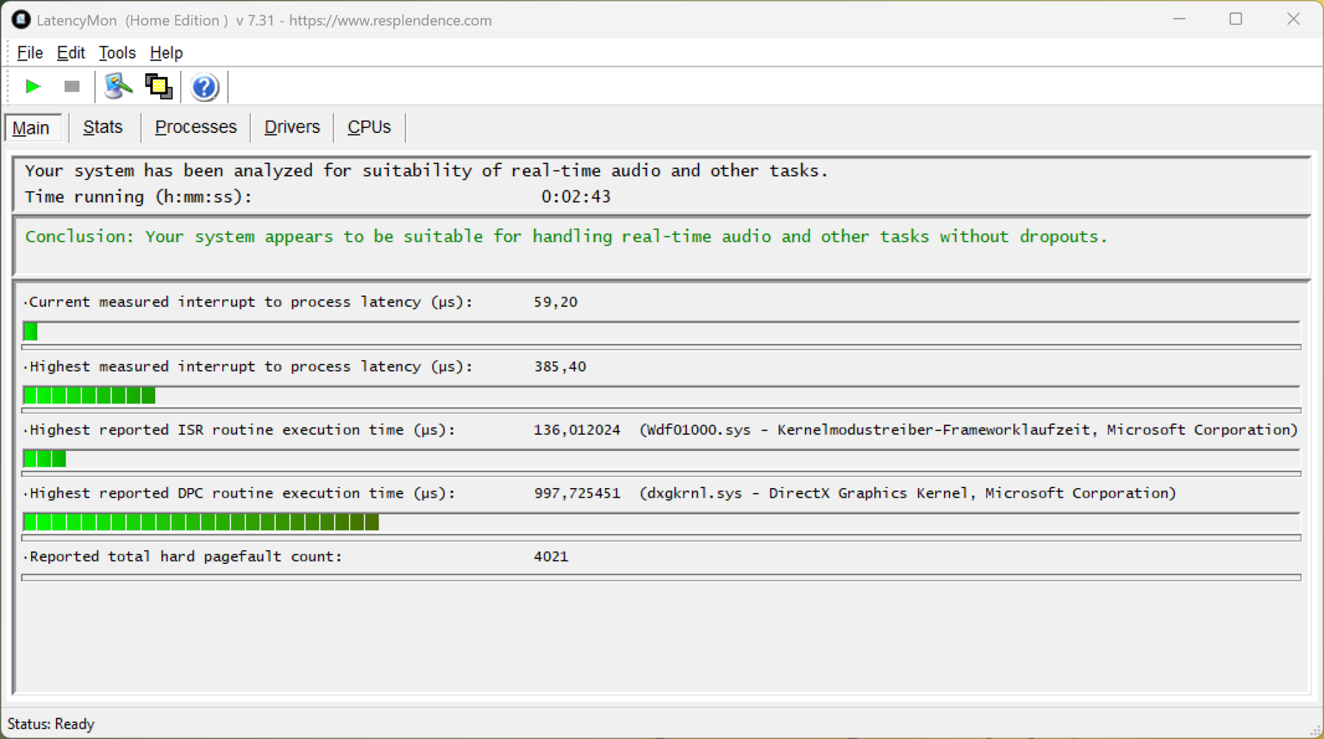Click the gray stop monitoring icon
The height and width of the screenshot is (739, 1324).
[x=72, y=87]
